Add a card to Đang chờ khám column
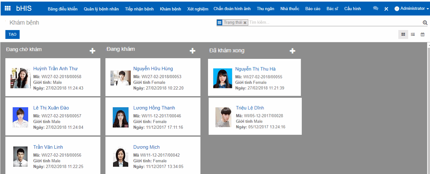The width and height of the screenshot is (430, 174). click(x=92, y=51)
